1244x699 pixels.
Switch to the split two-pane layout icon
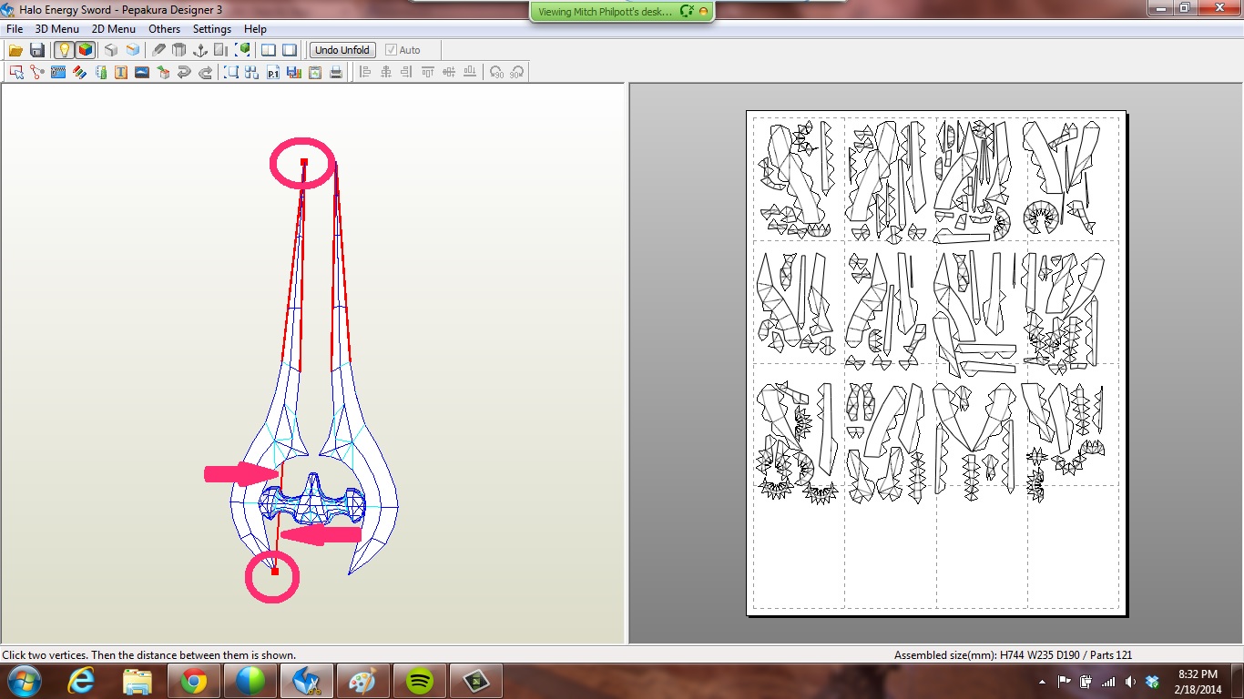point(269,50)
